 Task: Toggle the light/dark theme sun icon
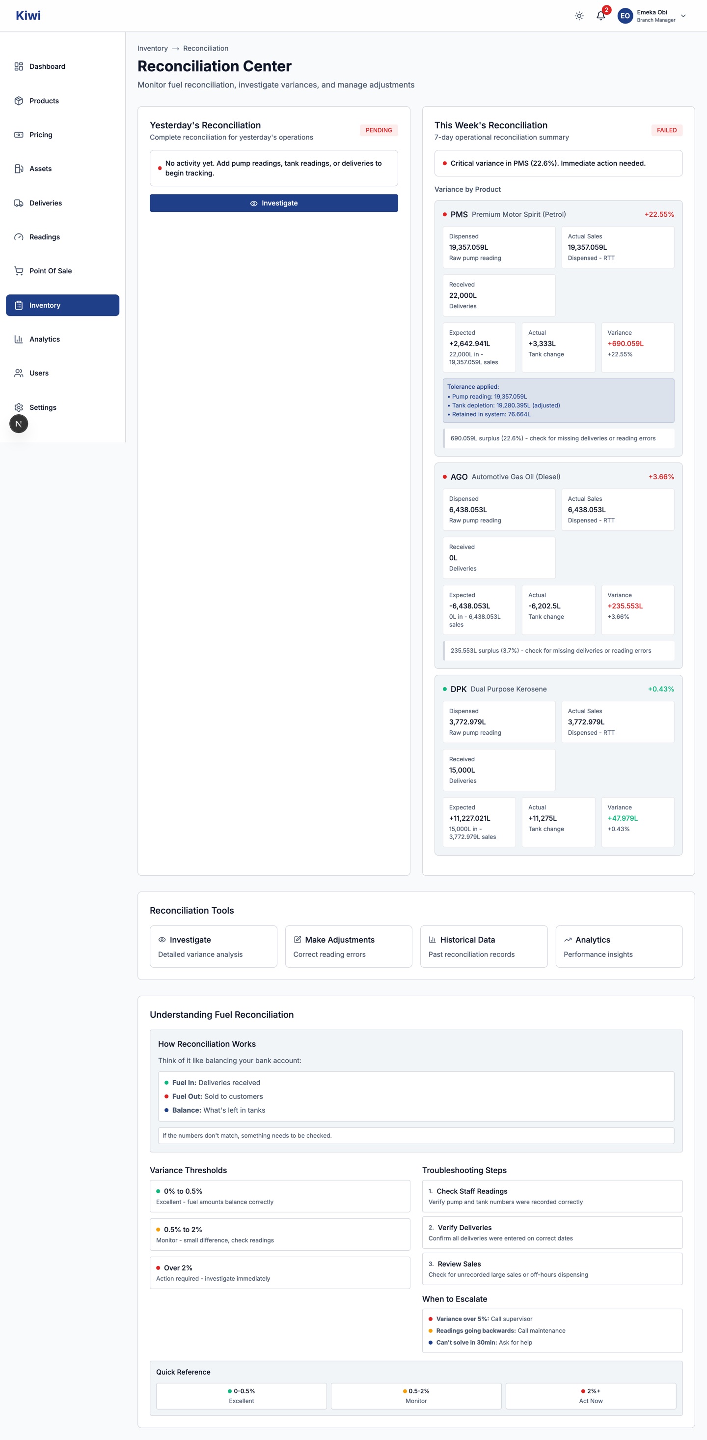pyautogui.click(x=579, y=16)
